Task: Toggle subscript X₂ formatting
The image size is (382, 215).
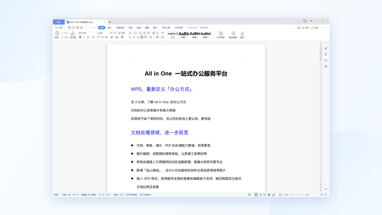Action: click(102, 37)
